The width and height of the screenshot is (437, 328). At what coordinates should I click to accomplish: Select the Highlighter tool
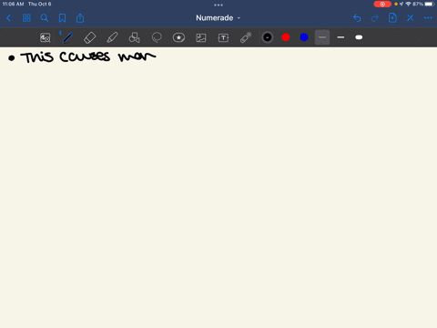coord(112,37)
